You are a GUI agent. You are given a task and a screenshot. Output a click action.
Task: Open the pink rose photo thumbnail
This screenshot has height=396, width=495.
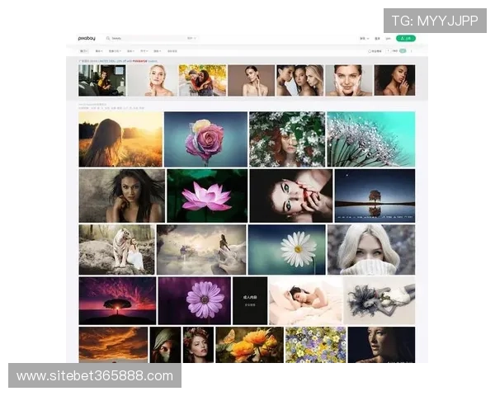click(205, 139)
